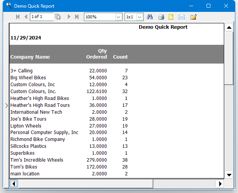Close the Demo Quick Report window
The height and width of the screenshot is (193, 238).
[x=226, y=6]
